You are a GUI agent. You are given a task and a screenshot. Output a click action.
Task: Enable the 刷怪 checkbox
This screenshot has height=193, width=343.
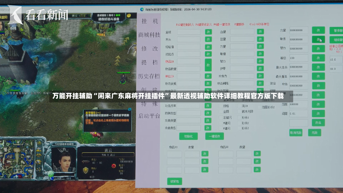[x=221, y=106]
